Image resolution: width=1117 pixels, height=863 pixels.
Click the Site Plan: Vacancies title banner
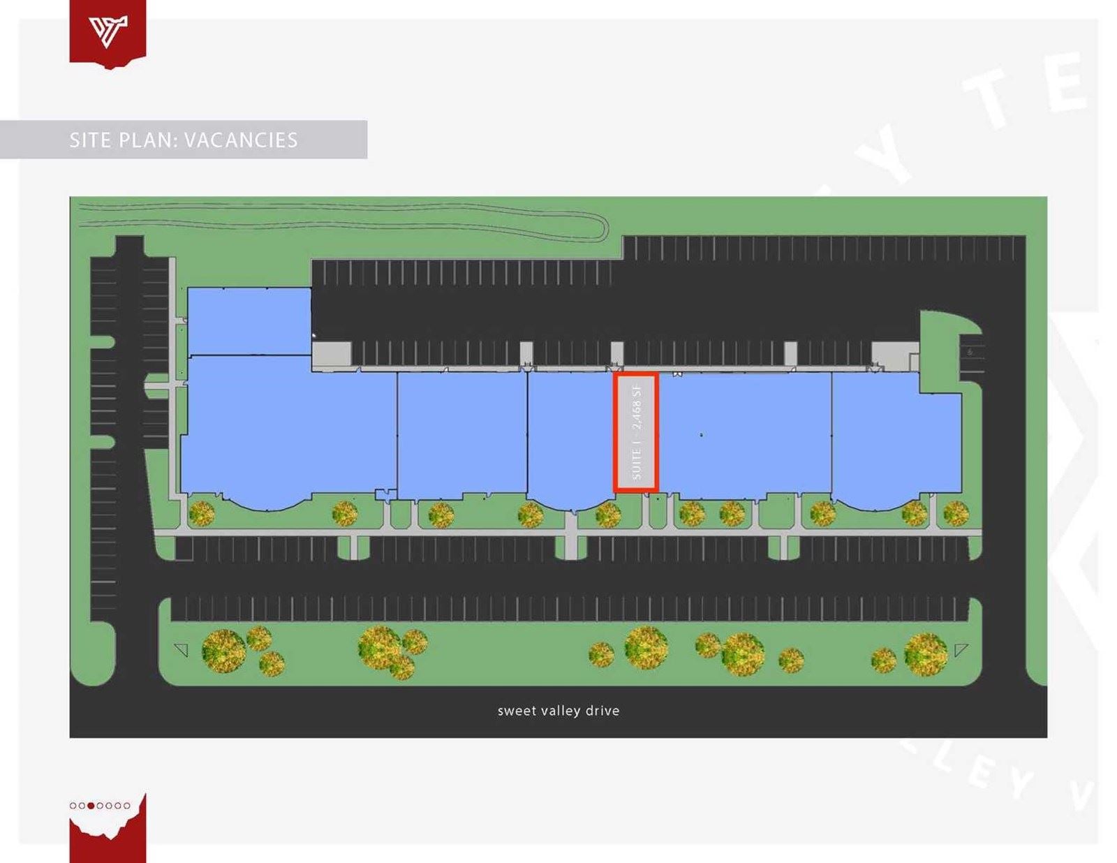(183, 140)
